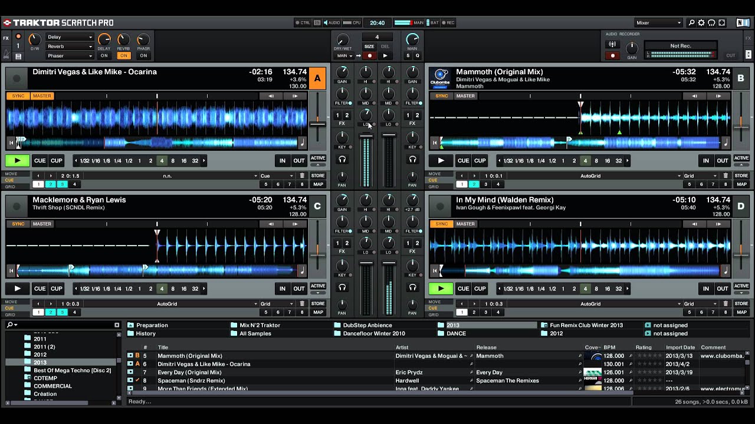Open the Phaser effect selector dropdown

70,56
